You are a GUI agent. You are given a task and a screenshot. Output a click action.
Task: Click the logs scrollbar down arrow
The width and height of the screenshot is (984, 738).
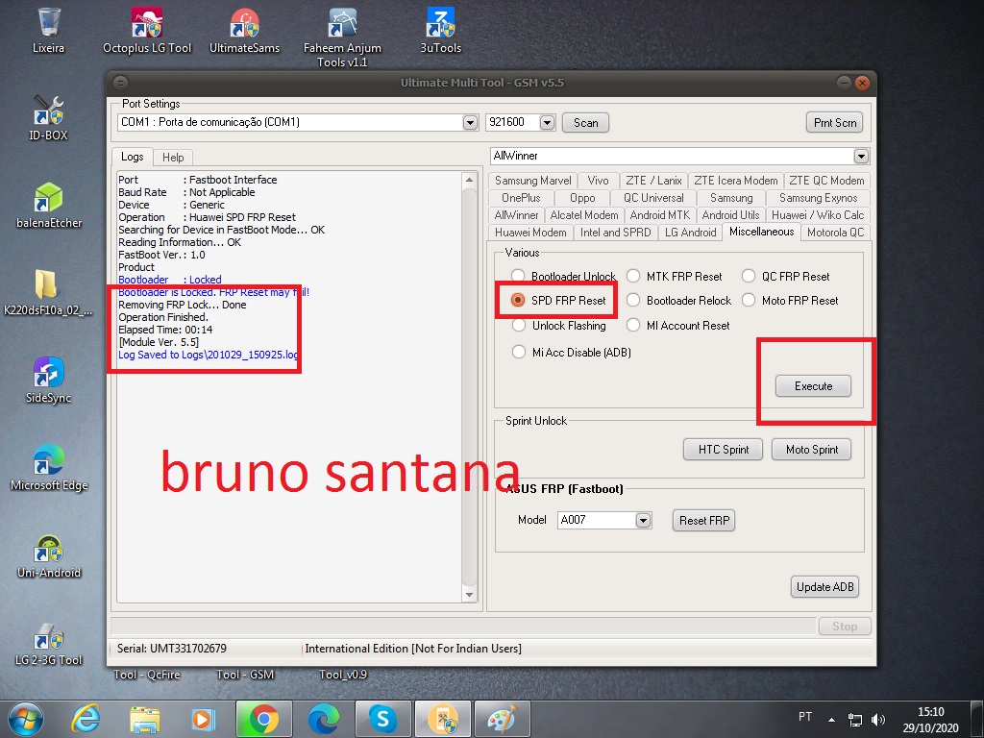(469, 594)
